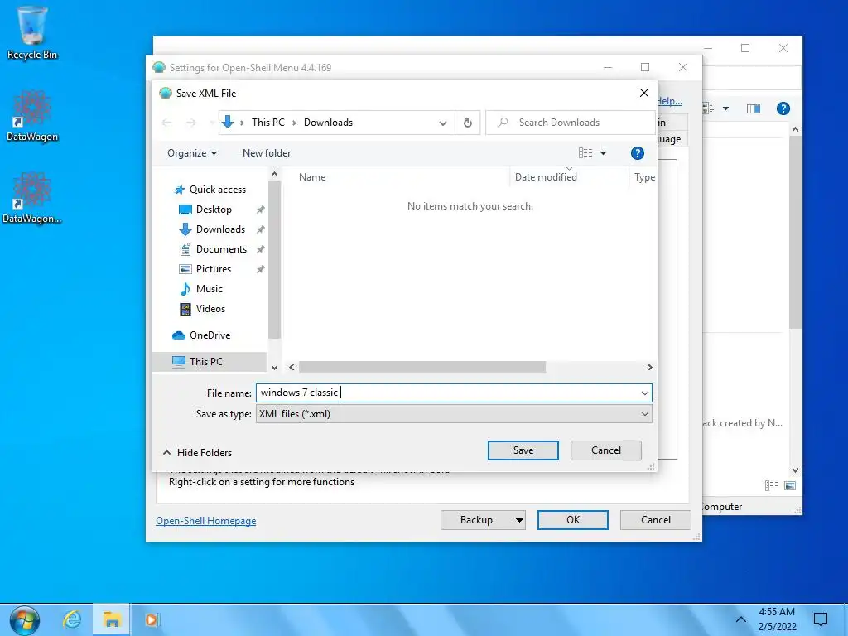
Task: Sort by Date modified column header
Action: pyautogui.click(x=546, y=177)
